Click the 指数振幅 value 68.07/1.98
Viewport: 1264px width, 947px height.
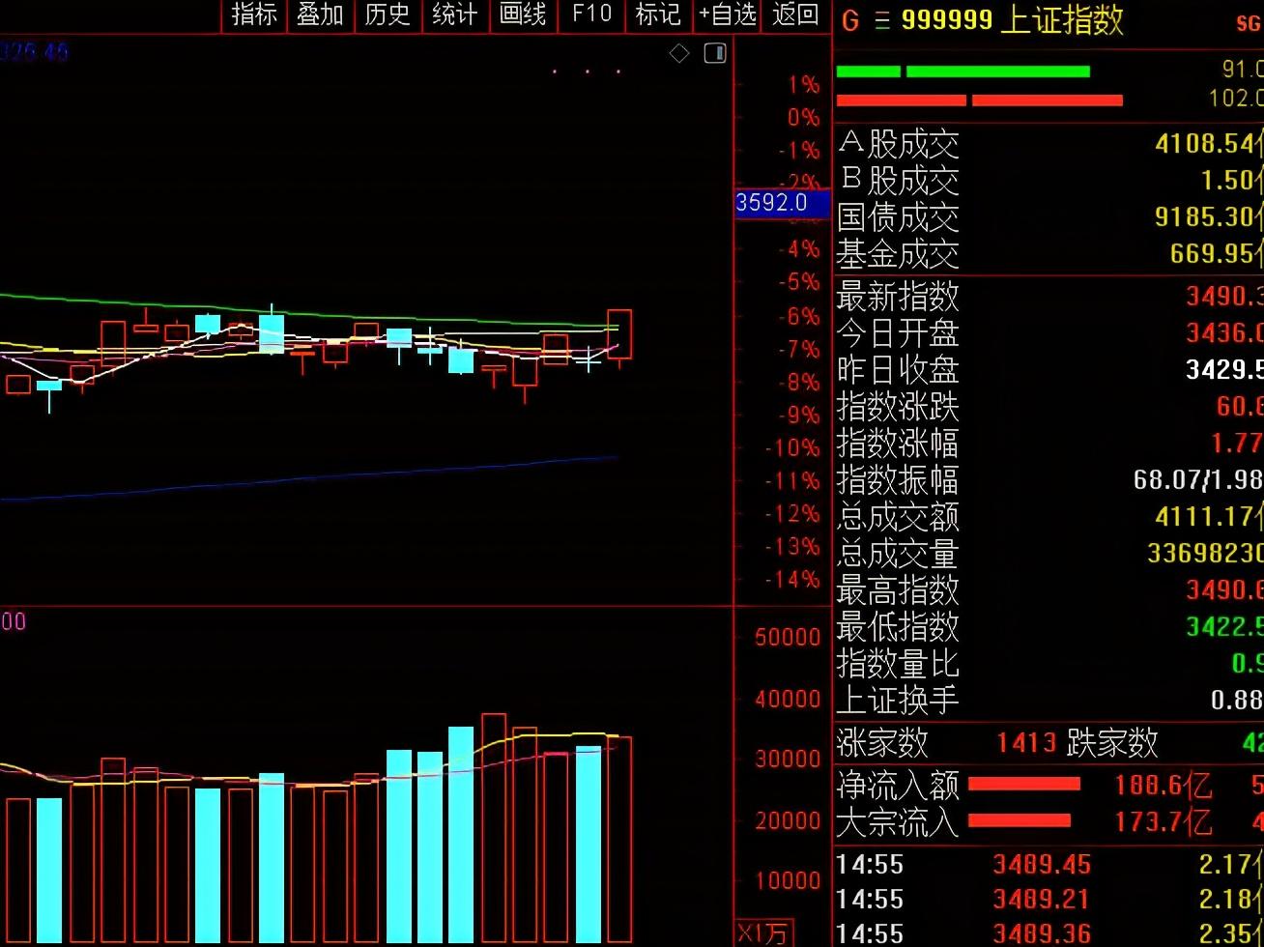[1198, 479]
